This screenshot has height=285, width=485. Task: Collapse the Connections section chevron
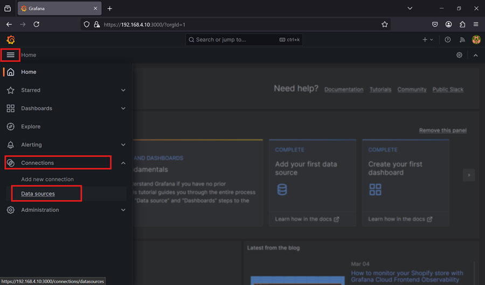tap(123, 163)
